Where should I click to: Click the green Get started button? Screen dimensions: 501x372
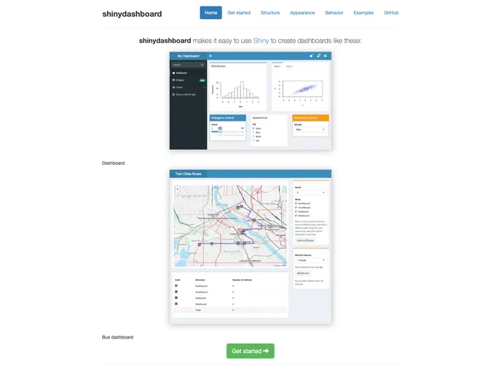[250, 351]
